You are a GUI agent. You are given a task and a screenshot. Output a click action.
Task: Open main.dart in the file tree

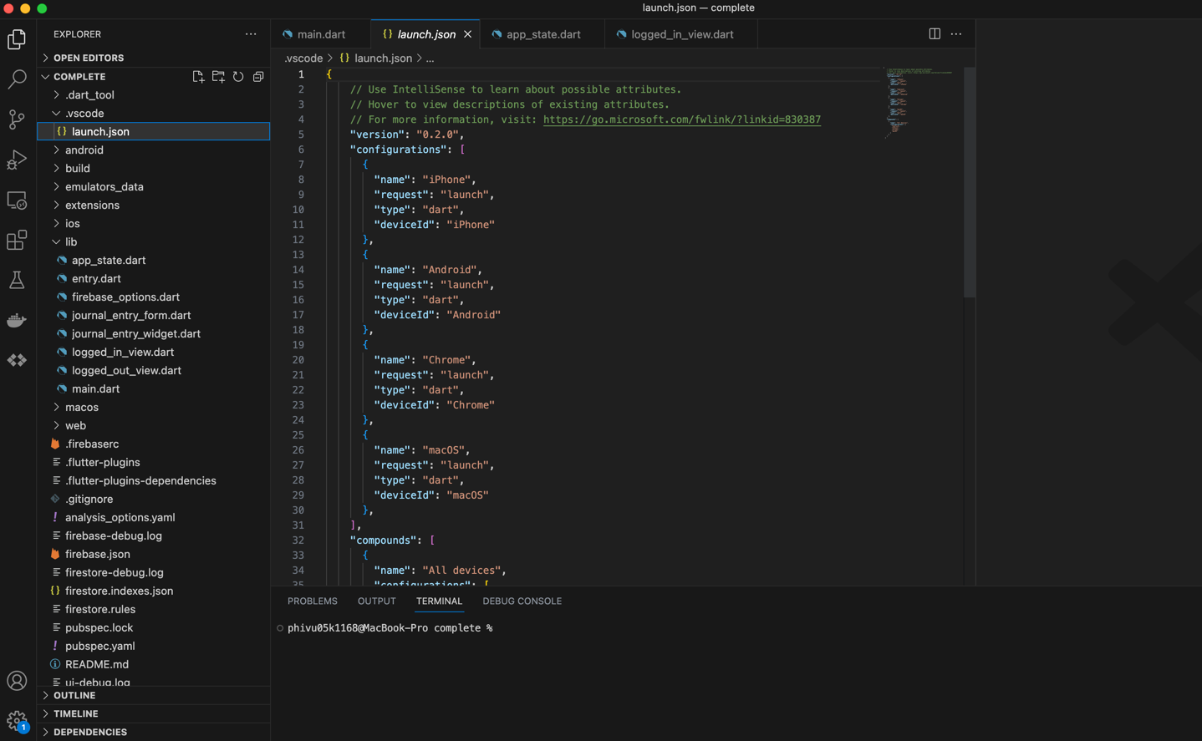[x=95, y=389]
